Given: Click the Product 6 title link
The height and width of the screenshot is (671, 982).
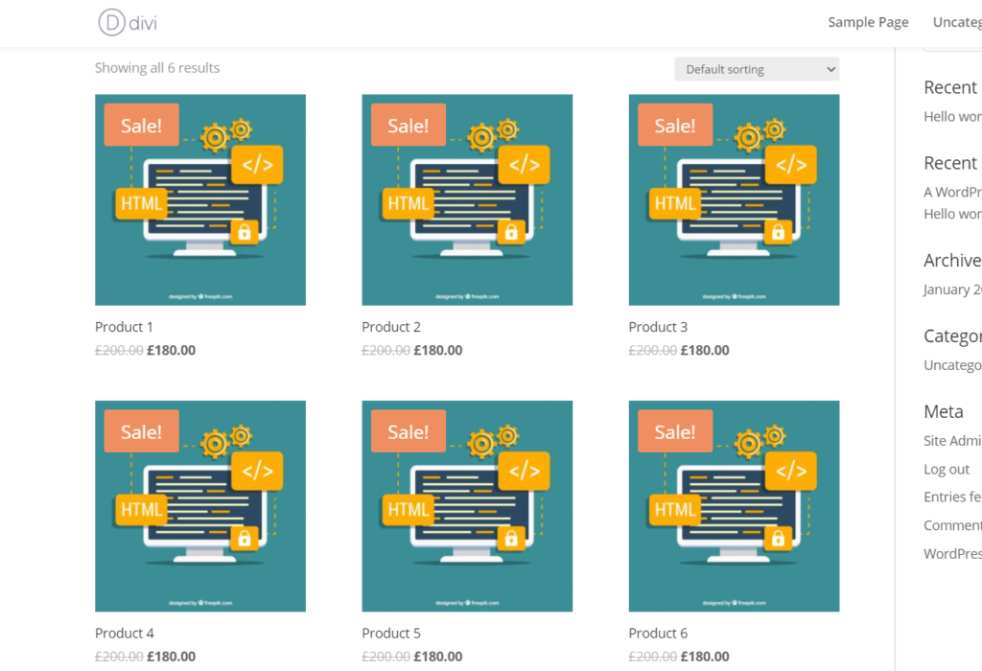Looking at the screenshot, I should (x=658, y=633).
